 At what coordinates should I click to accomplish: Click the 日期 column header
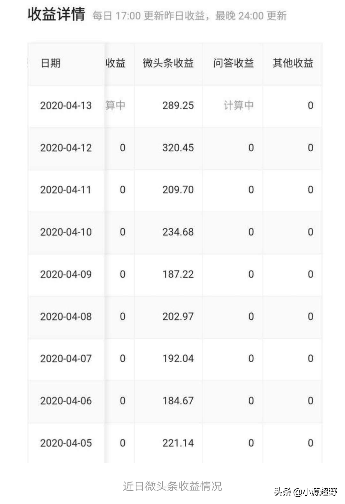50,63
